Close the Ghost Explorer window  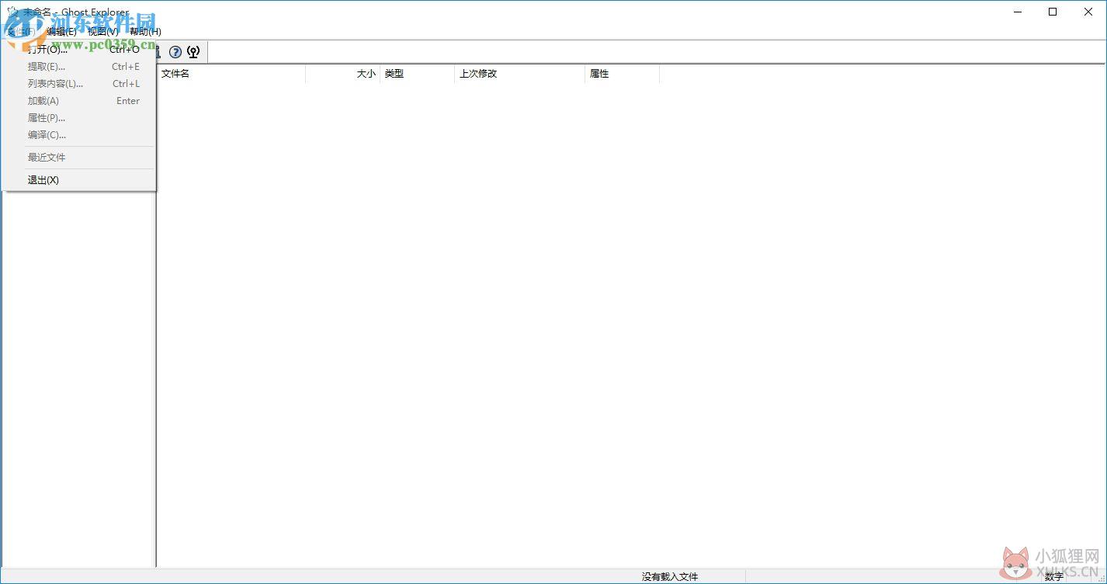pyautogui.click(x=1088, y=12)
